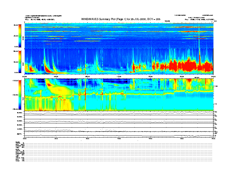Click the 20:00 tick label under RAD1 panel
The image size is (230, 178).
182,76
